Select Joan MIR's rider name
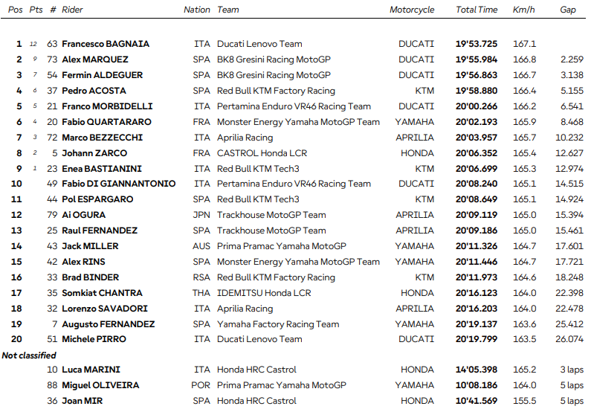Viewport: 594px width, 412px height. tap(81, 401)
